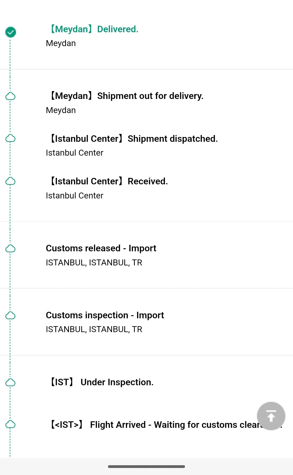Click the cloud icon beside Under Inspection
293x475 pixels.
point(11,382)
